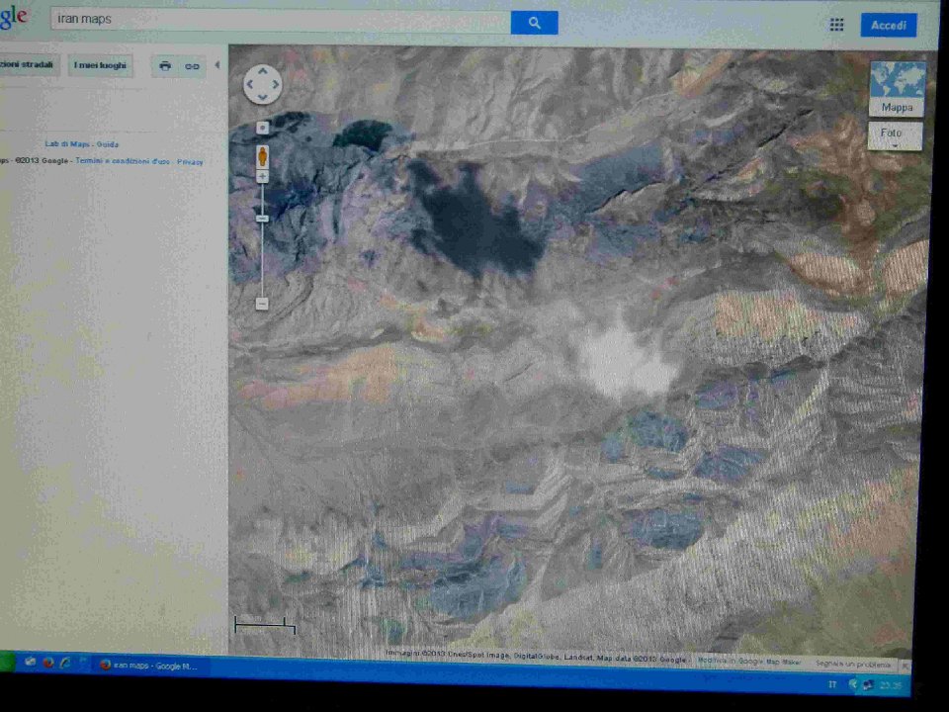Focus the search field containing iran maps
The image size is (949, 712).
point(281,20)
